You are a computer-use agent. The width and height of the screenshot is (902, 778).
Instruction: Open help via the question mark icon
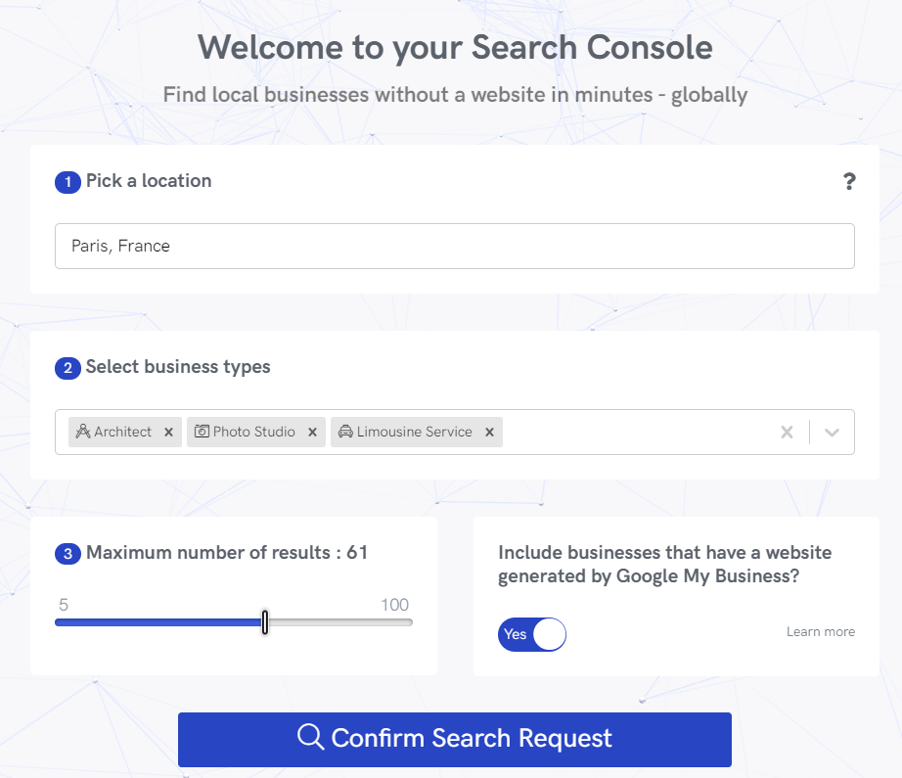(849, 181)
